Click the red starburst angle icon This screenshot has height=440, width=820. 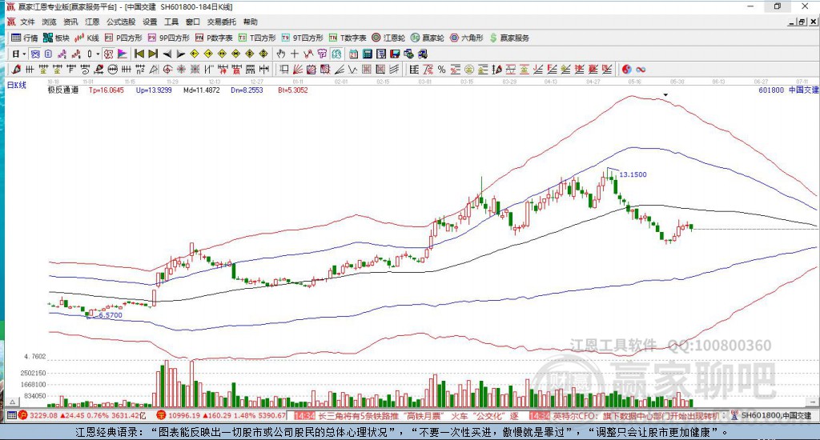pos(181,70)
